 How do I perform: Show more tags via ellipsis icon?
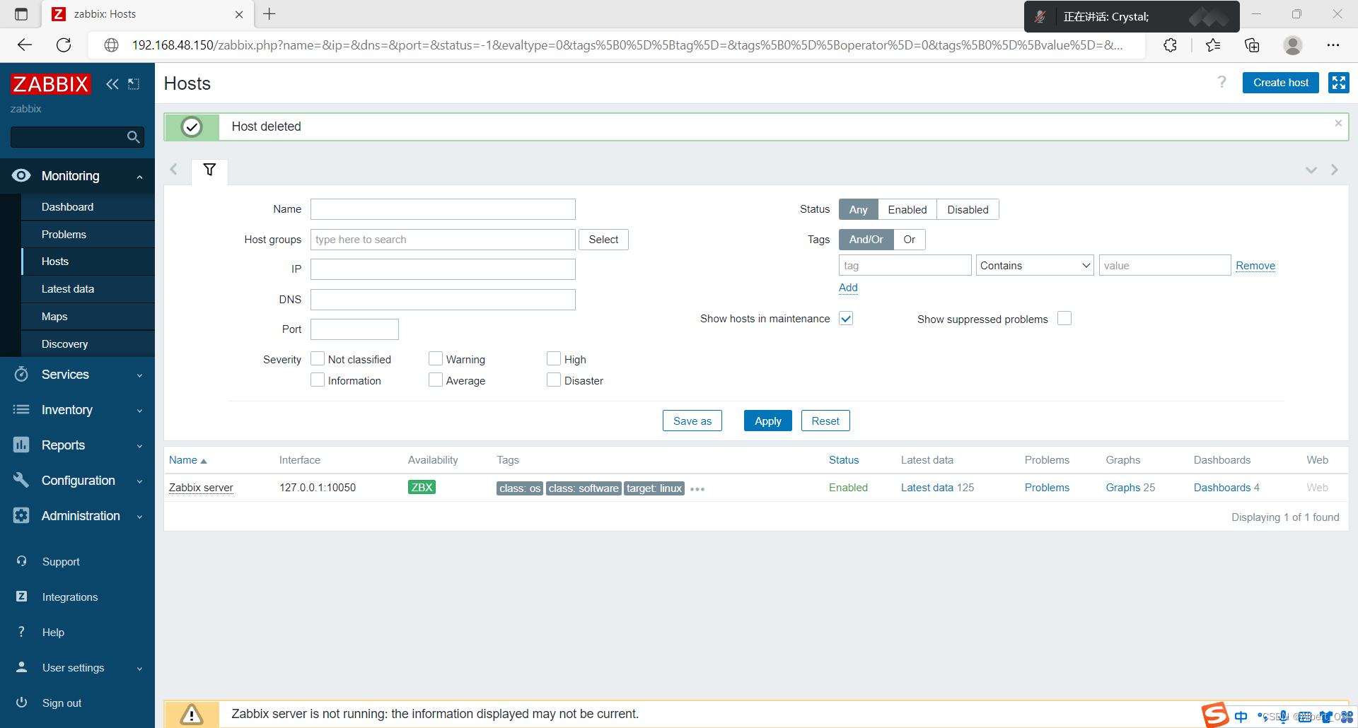pyautogui.click(x=697, y=489)
